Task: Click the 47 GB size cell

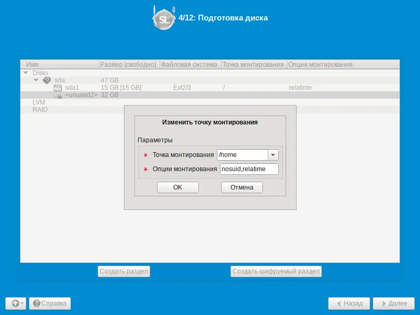Action: click(x=110, y=80)
